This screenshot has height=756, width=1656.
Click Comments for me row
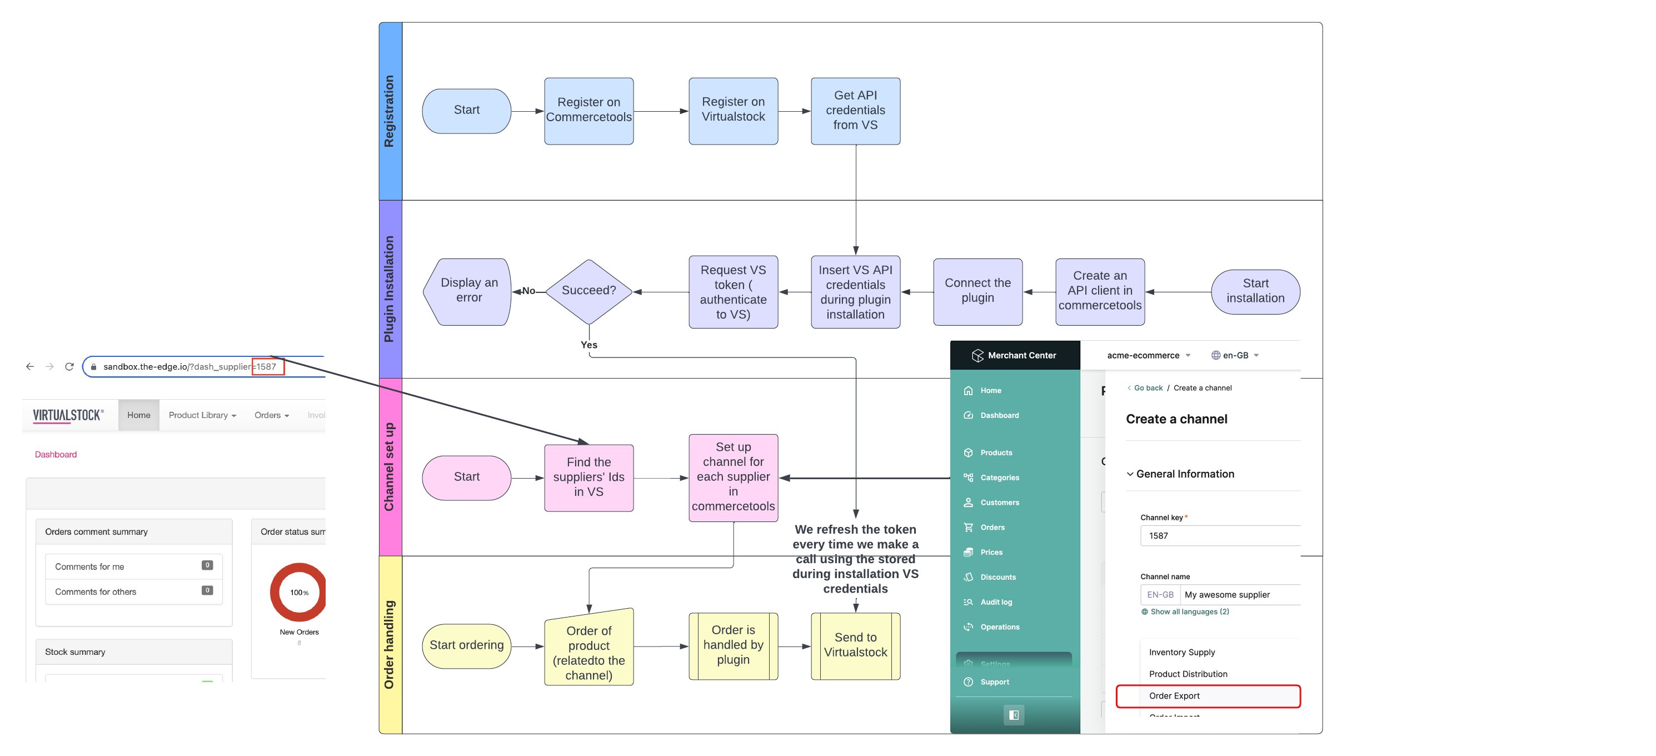pyautogui.click(x=134, y=566)
